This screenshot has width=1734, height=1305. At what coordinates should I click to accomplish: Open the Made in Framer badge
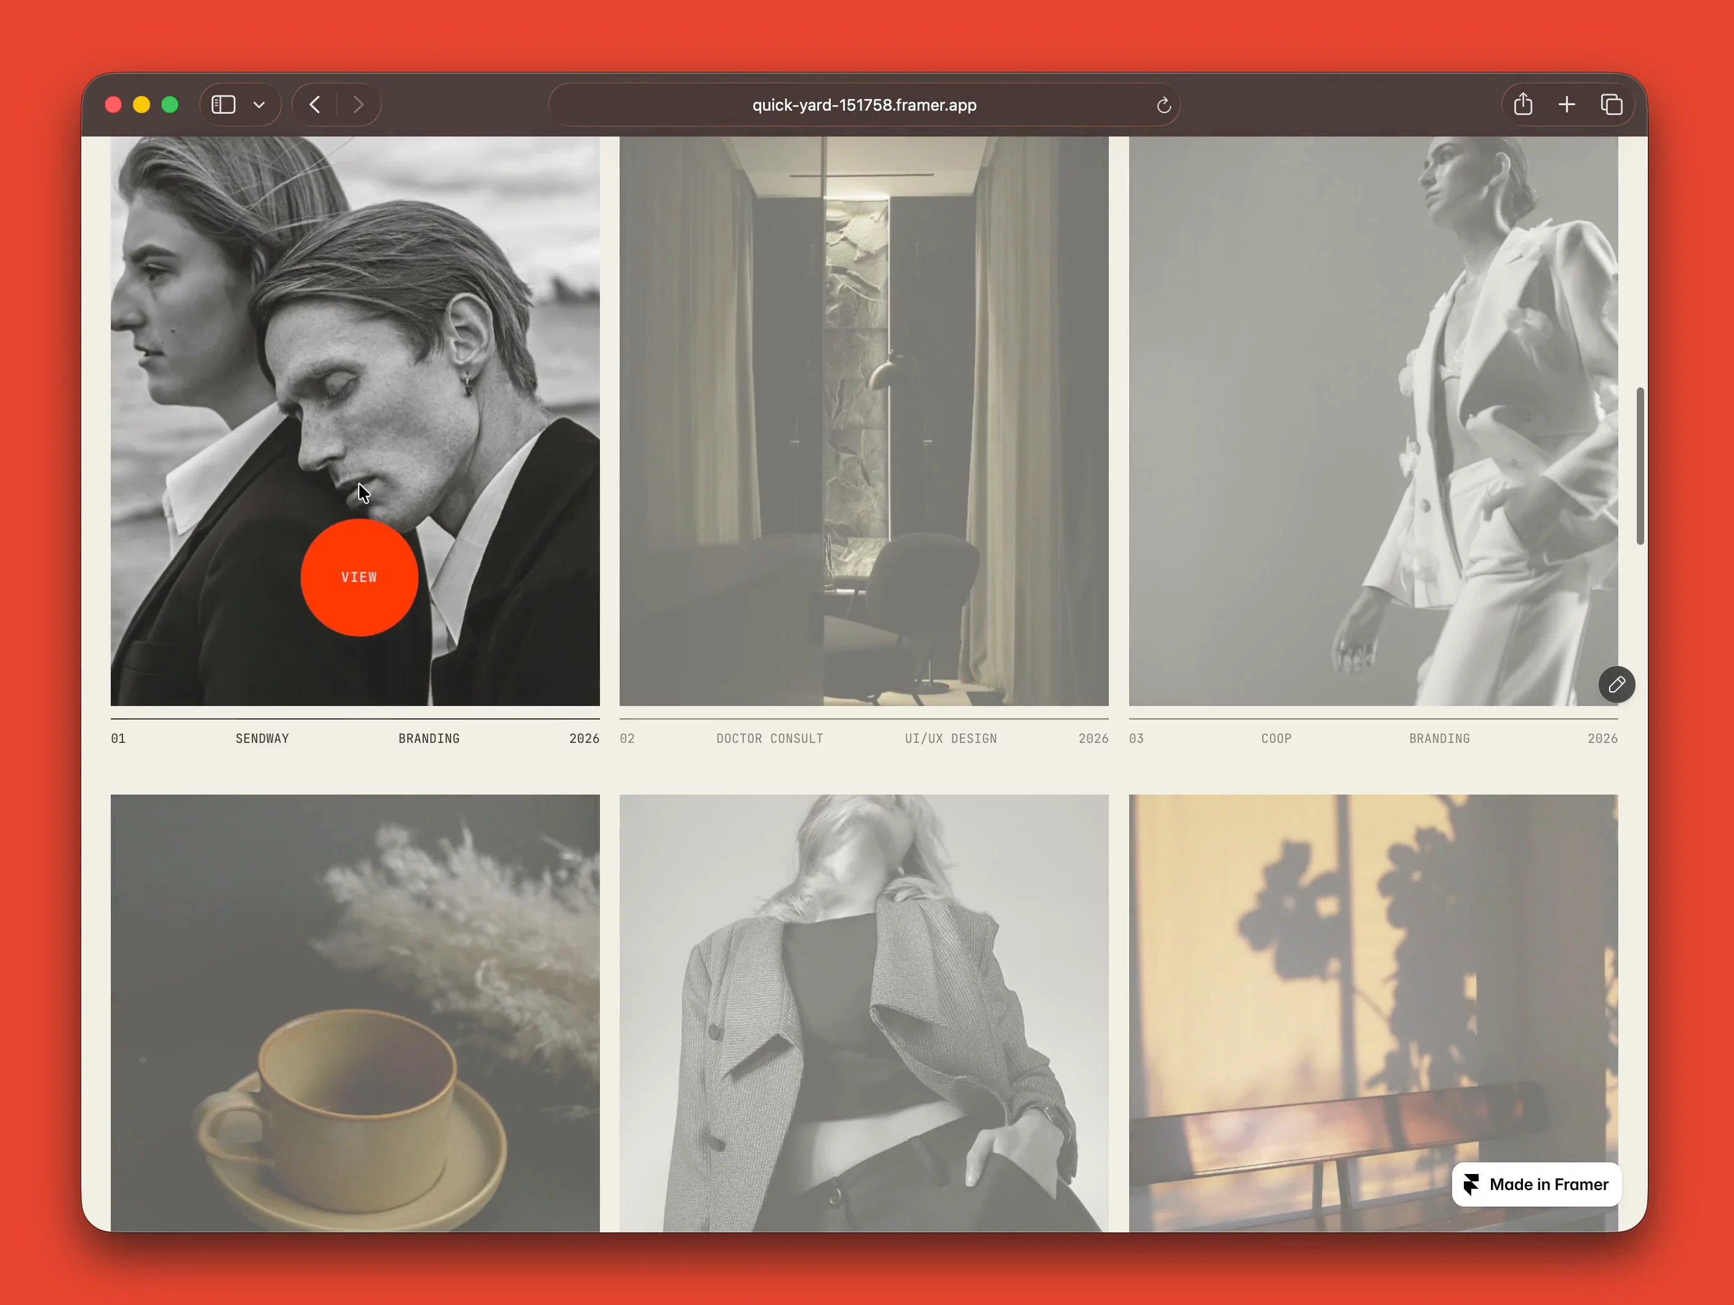(x=1536, y=1184)
